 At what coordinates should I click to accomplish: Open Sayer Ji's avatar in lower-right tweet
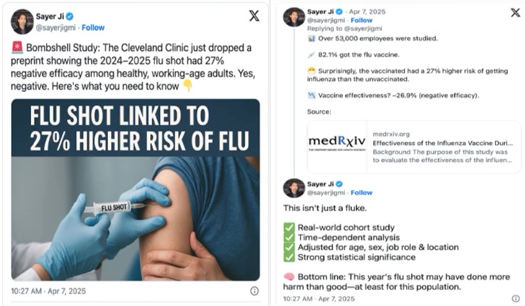tap(294, 188)
